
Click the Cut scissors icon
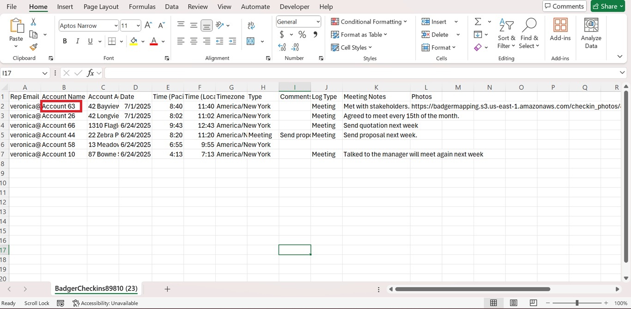point(33,22)
